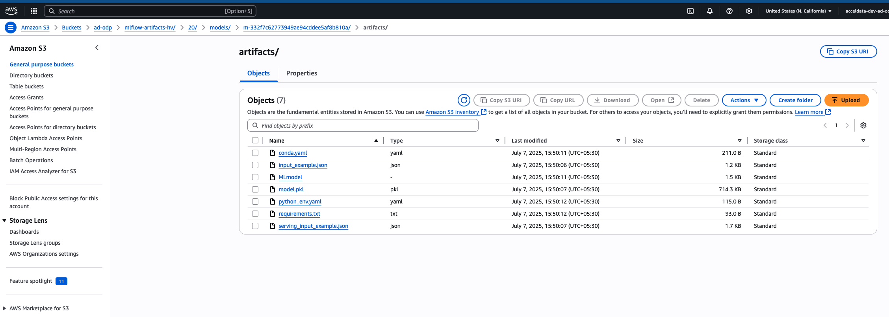Viewport: 889px width, 317px height.
Task: Click the file icon beside python_env.yaml
Action: coord(272,202)
